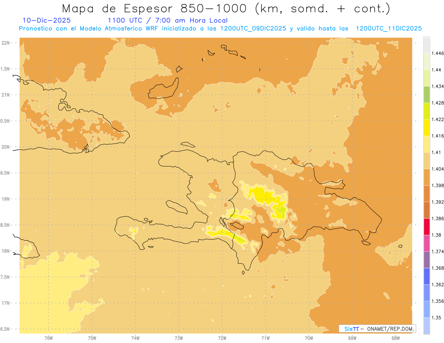Click the 1.446 colorbar value

coord(437,53)
